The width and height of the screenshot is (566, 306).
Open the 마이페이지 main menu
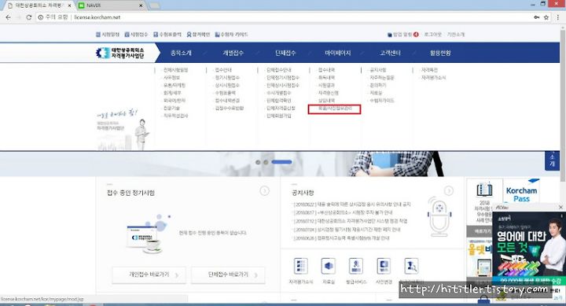tap(337, 53)
